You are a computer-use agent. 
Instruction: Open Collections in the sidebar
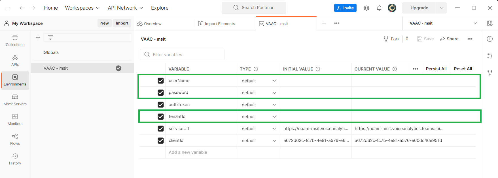(15, 41)
